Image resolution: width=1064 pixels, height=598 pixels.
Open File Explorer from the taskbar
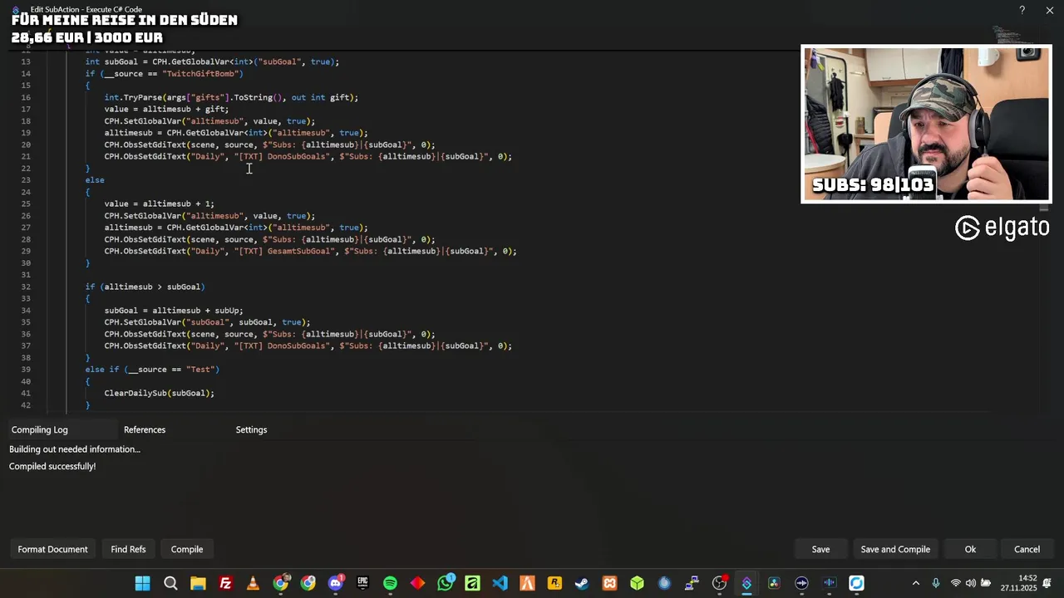coord(198,583)
